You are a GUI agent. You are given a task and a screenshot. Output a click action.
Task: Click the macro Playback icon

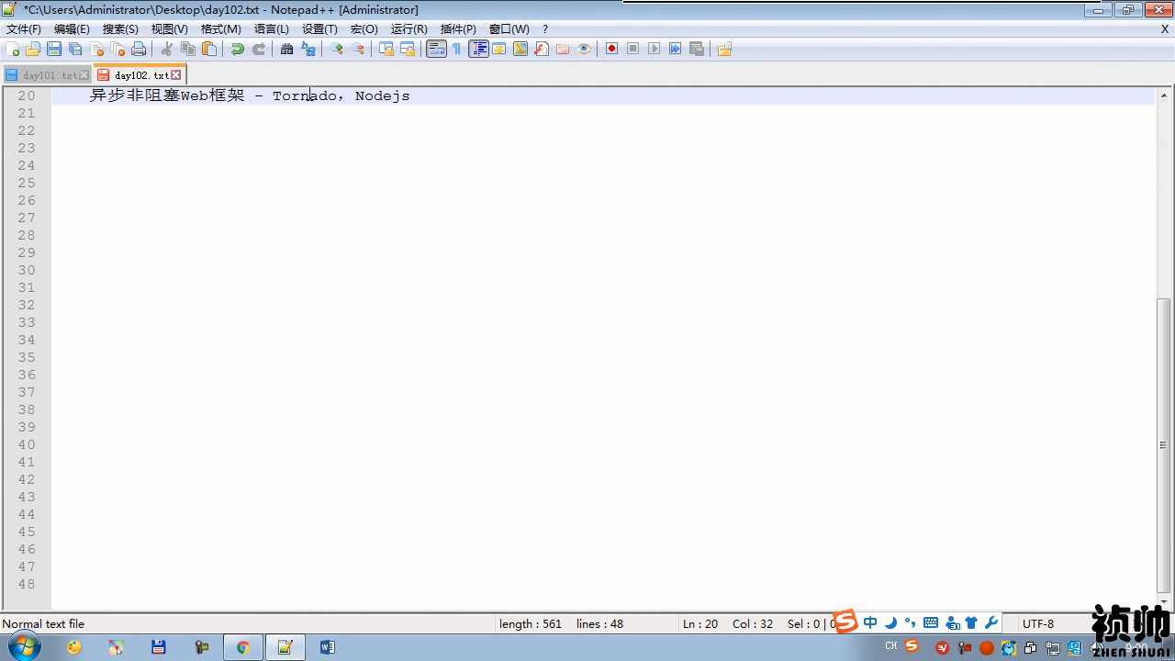(x=655, y=49)
